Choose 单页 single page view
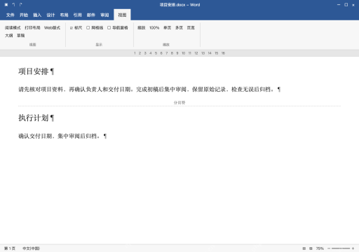Image resolution: width=359 pixels, height=252 pixels. [168, 28]
